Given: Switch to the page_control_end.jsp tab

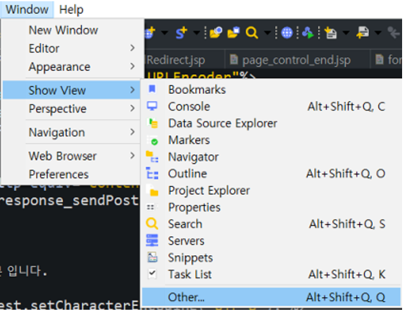Looking at the screenshot, I should [x=296, y=60].
